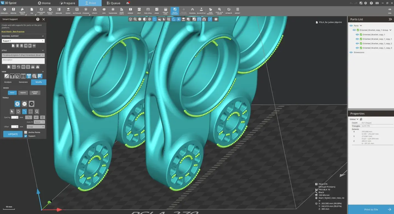Image resolution: width=394 pixels, height=214 pixels.
Task: Uncheck the Support checkbox
Action: point(26,136)
